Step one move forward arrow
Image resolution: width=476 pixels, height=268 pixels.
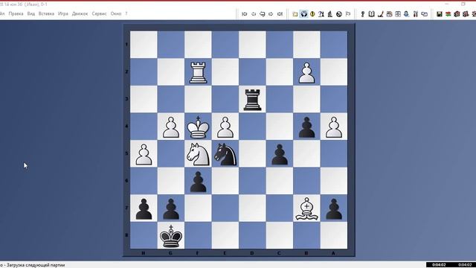271,14
